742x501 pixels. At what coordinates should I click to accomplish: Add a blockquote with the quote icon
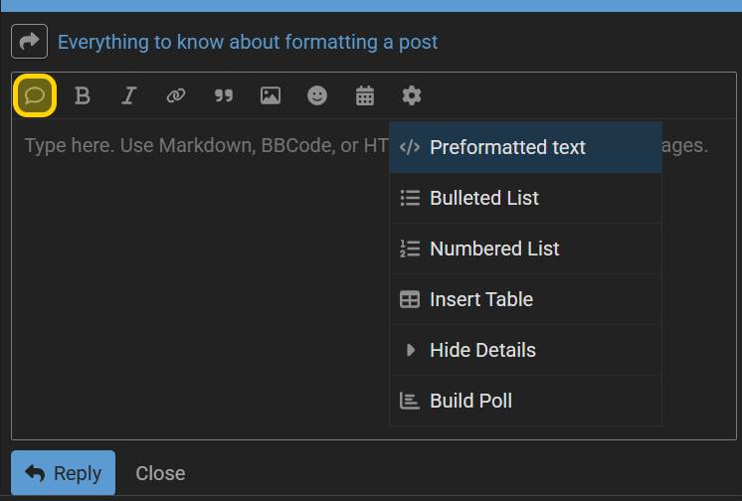[223, 95]
